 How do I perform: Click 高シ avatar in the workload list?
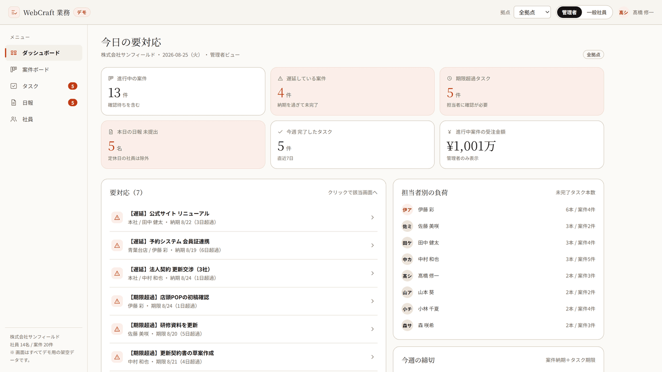click(407, 276)
